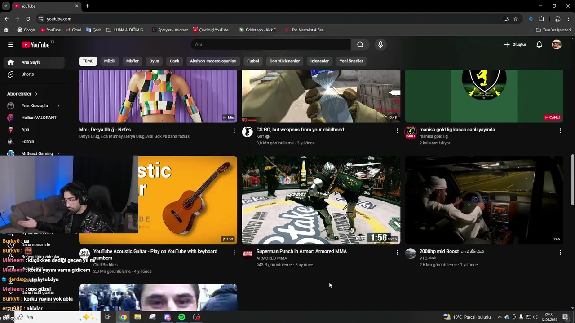575x323 pixels.
Task: Open Spotify from the taskbar
Action: point(181,317)
